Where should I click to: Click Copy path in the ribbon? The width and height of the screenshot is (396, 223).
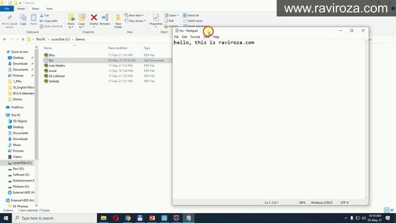(48, 20)
